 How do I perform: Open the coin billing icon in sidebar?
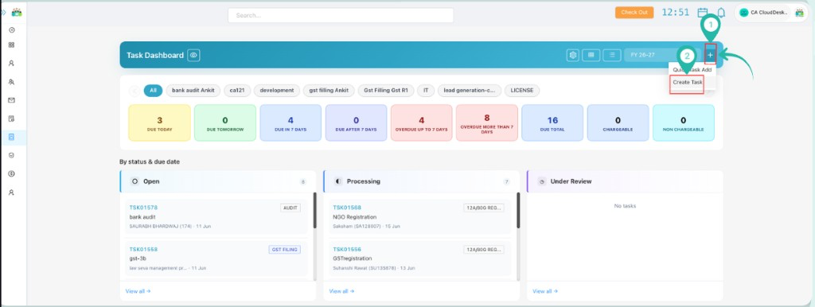11,174
